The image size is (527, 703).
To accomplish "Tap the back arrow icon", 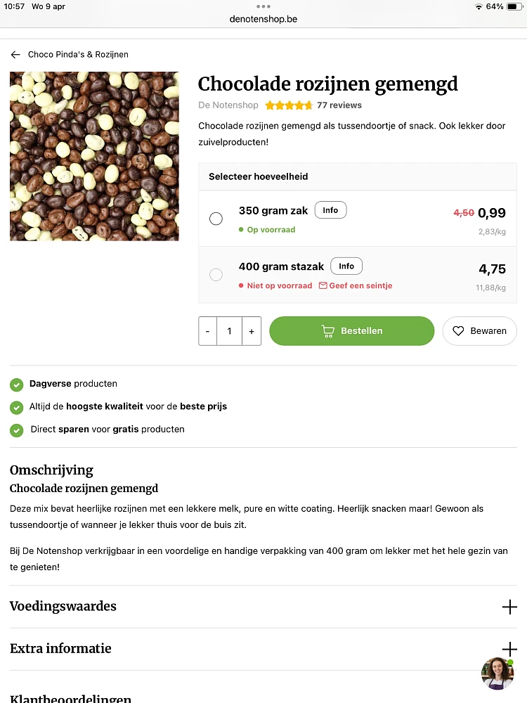I will tap(15, 54).
